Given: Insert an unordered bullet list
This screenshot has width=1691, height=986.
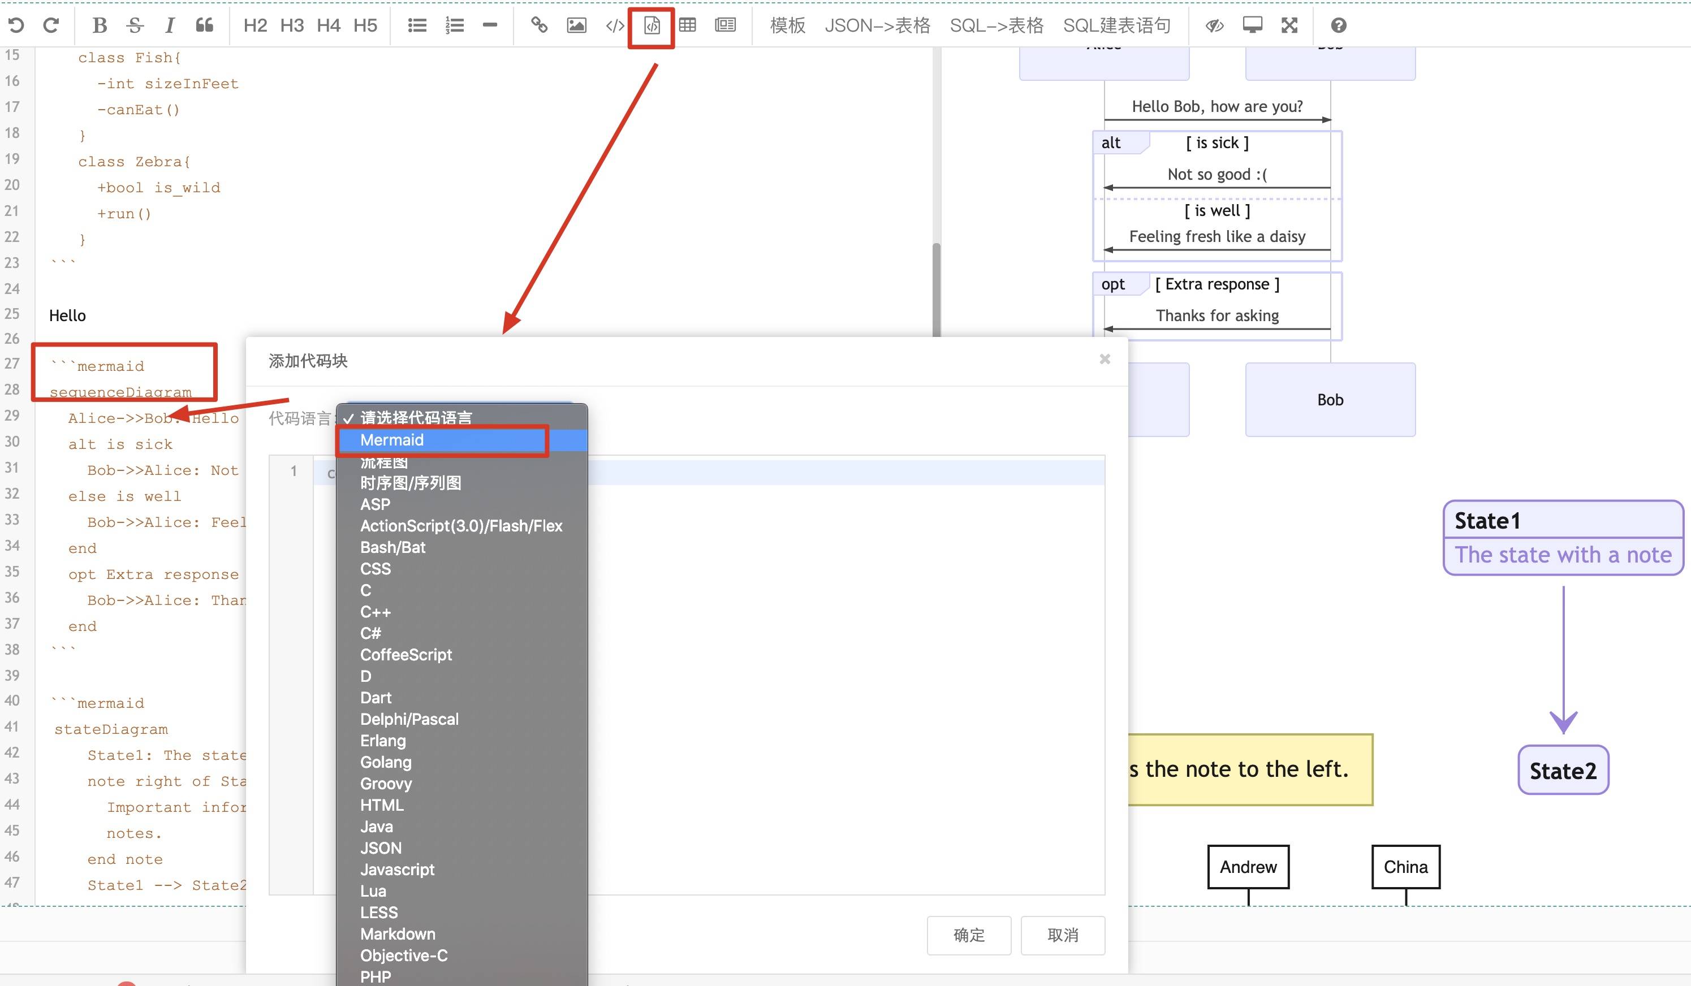Looking at the screenshot, I should point(417,25).
